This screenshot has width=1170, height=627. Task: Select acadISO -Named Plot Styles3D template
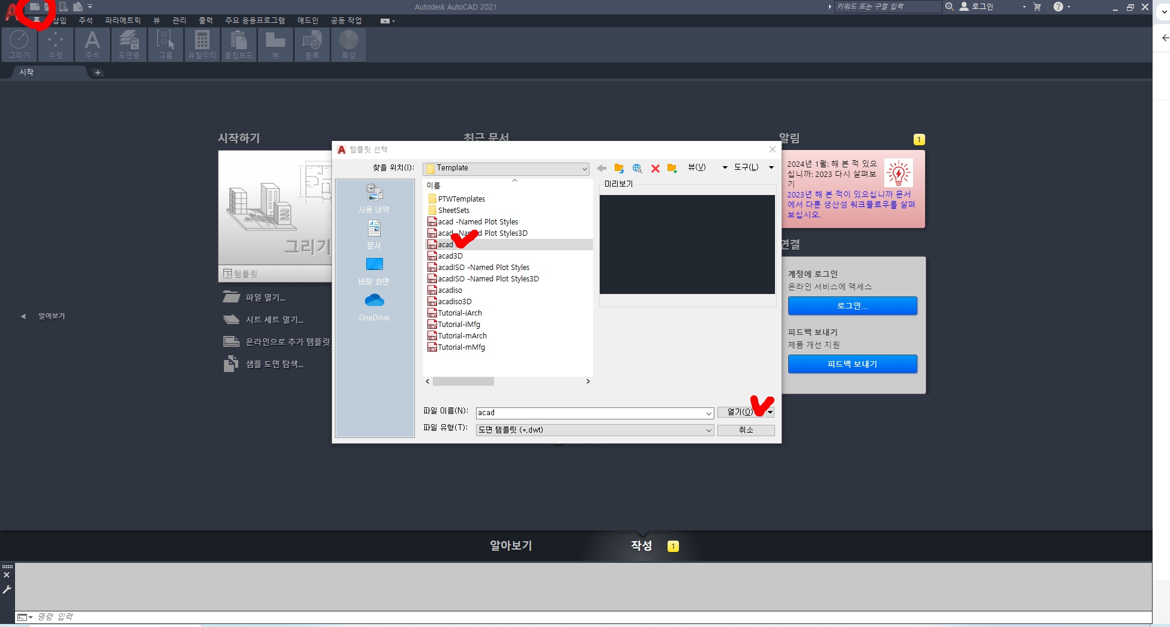coord(483,279)
